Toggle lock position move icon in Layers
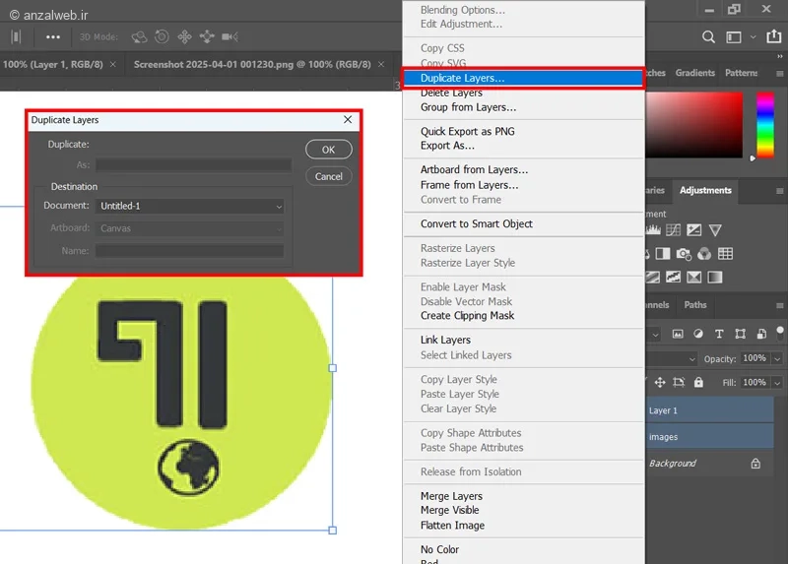 [x=660, y=383]
